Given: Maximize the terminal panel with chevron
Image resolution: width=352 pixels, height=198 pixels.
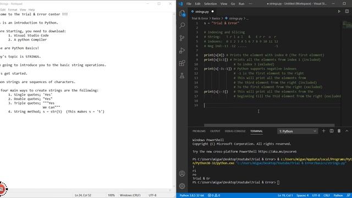Looking at the screenshot, I should [x=347, y=131].
